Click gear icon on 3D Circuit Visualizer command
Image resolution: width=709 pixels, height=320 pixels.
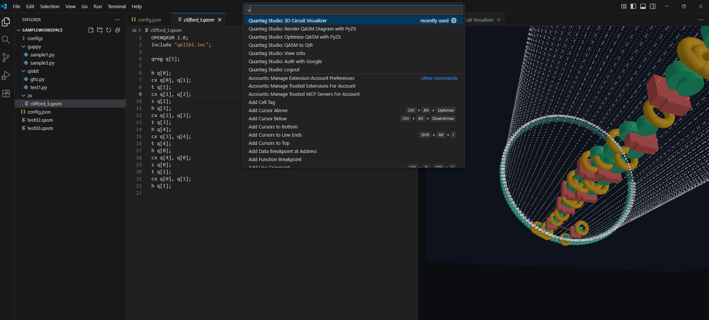click(x=454, y=20)
